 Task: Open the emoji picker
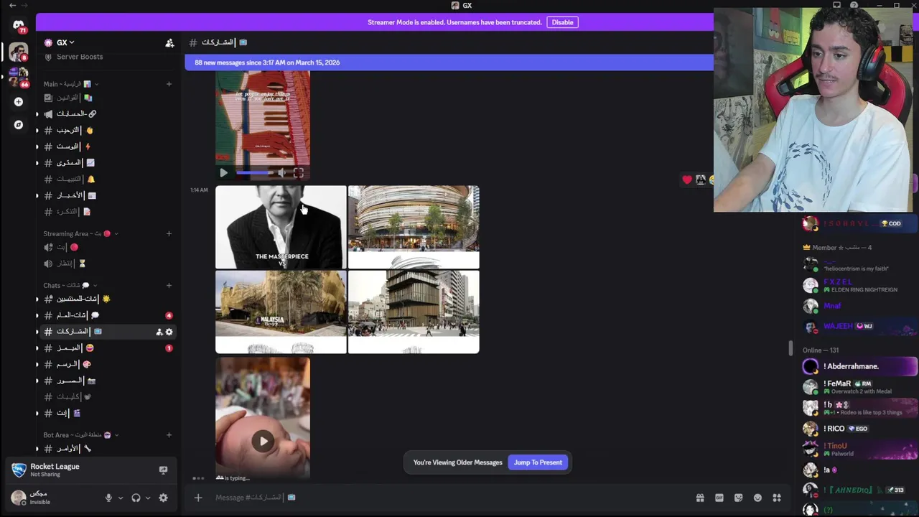(757, 498)
